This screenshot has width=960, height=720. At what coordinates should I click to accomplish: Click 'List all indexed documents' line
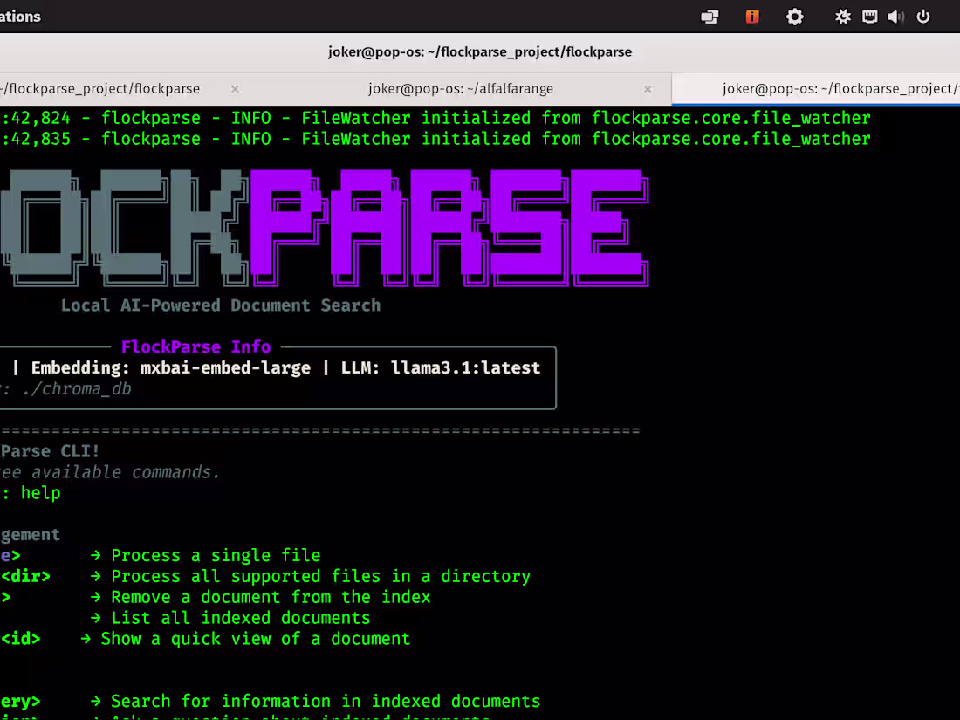coord(241,618)
